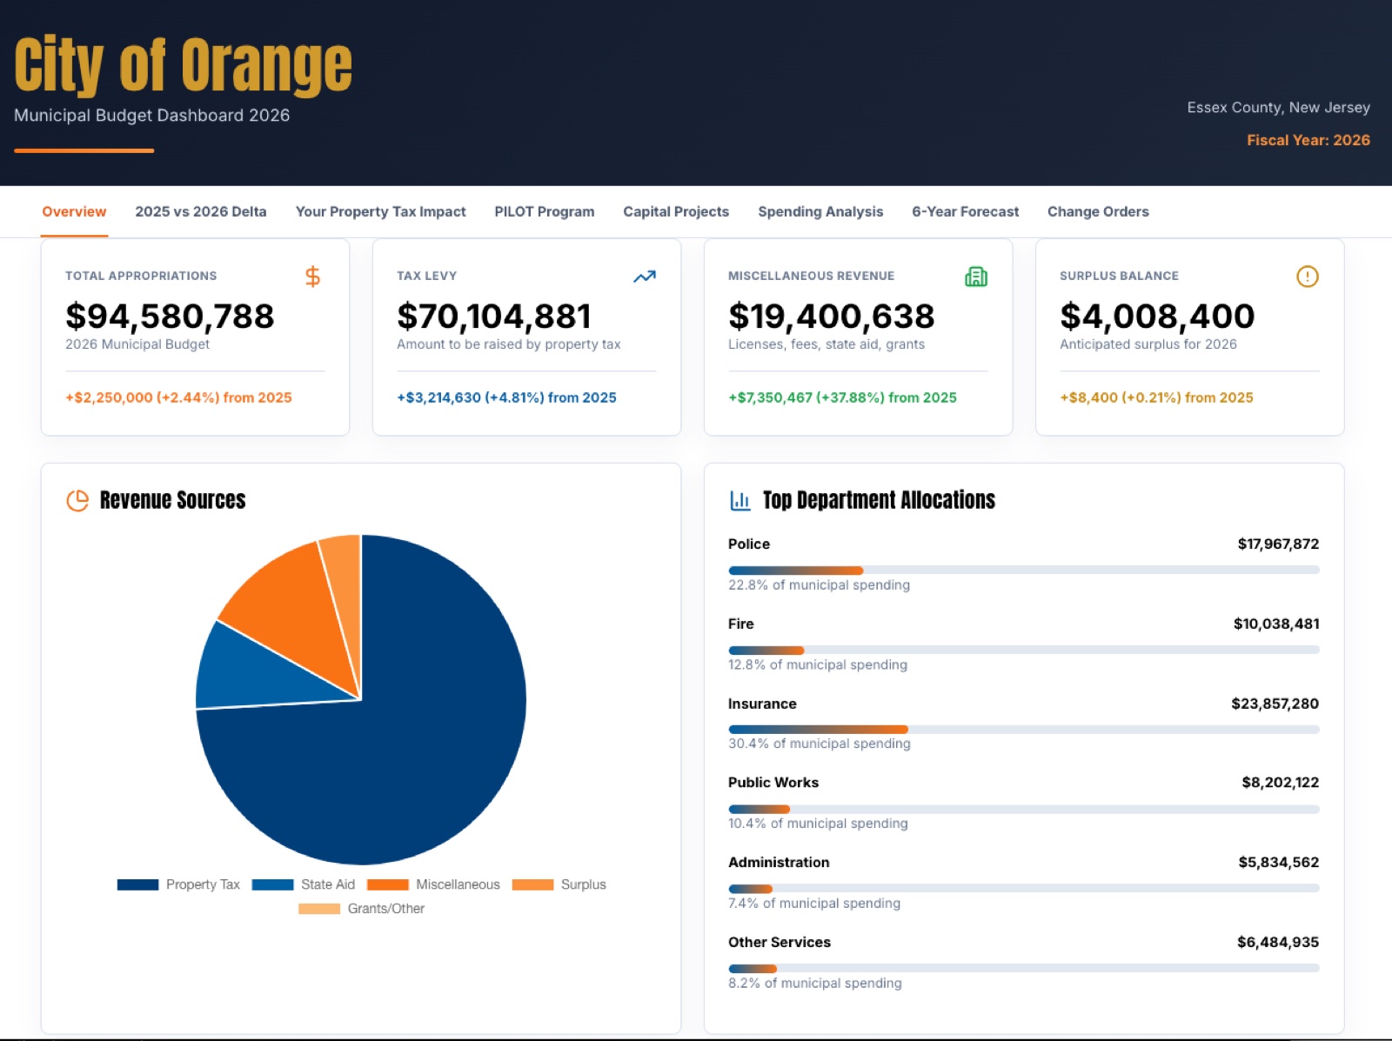Click the pie chart icon beside Revenue Sources
The width and height of the screenshot is (1392, 1041).
pos(77,501)
